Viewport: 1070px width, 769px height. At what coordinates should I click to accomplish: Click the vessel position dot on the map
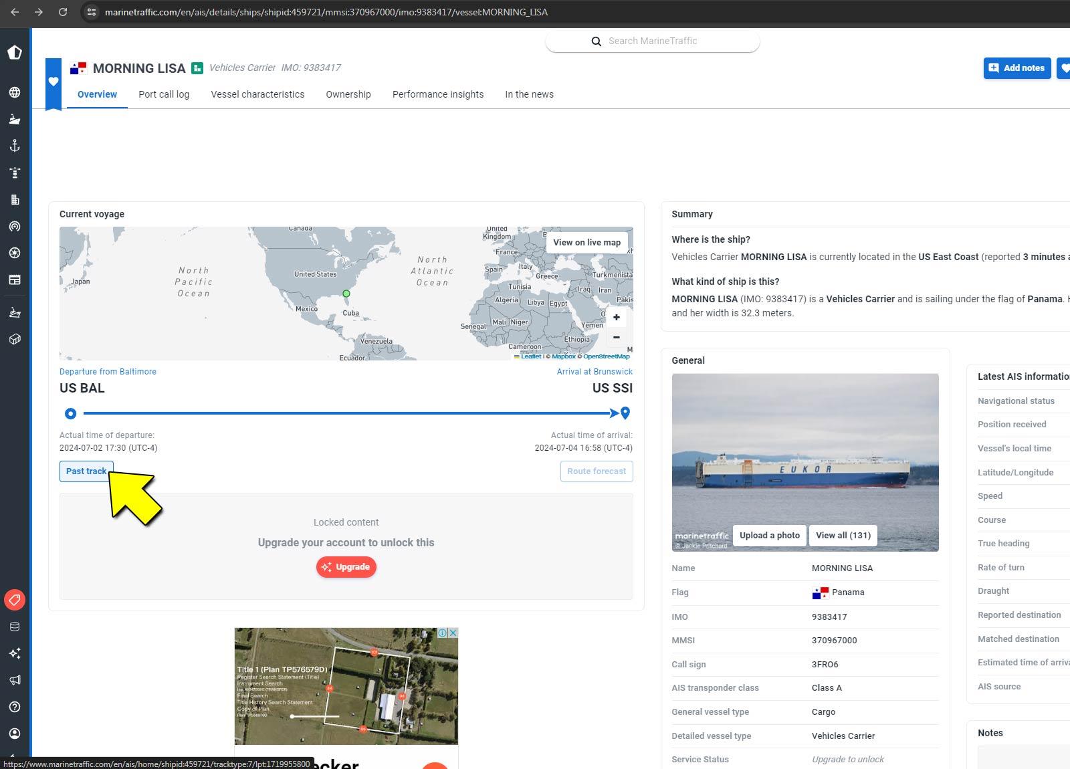[346, 294]
